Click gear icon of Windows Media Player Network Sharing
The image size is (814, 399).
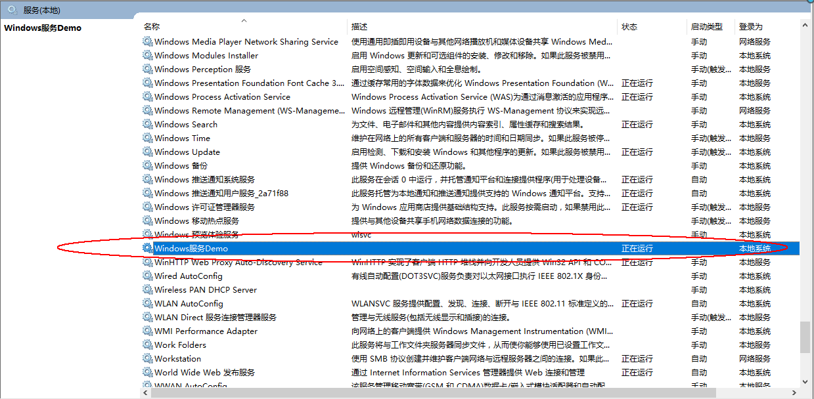click(x=148, y=41)
